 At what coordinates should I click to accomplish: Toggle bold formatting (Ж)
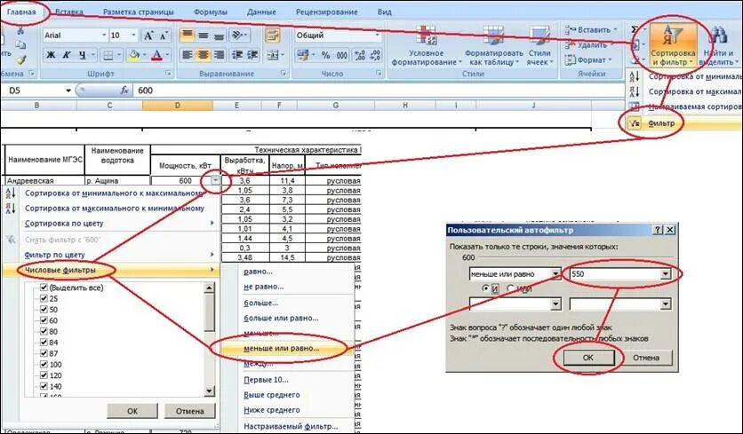(51, 55)
